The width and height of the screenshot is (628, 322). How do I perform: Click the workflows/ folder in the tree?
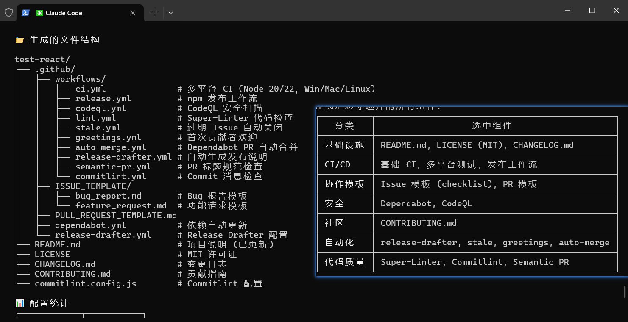[80, 79]
